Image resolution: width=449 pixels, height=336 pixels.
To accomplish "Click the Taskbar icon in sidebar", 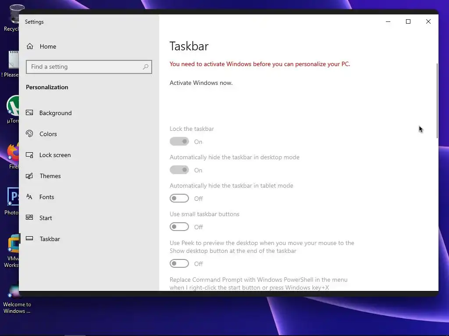I will tap(29, 238).
